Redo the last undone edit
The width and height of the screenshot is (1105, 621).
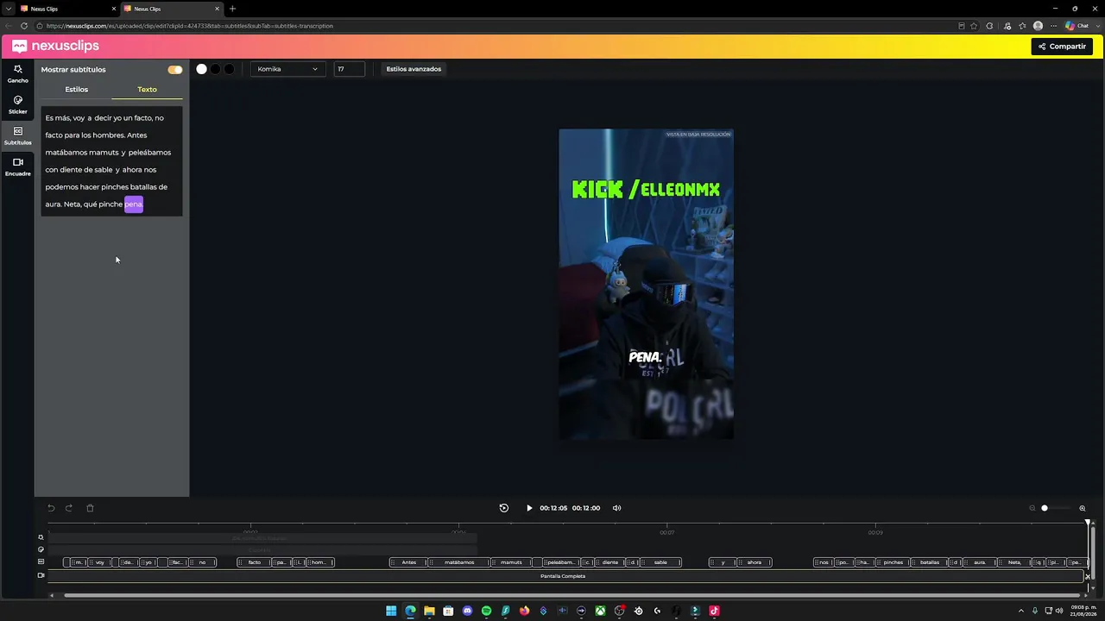pyautogui.click(x=69, y=508)
